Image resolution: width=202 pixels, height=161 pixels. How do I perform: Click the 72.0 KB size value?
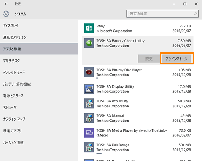pyautogui.click(x=185, y=130)
